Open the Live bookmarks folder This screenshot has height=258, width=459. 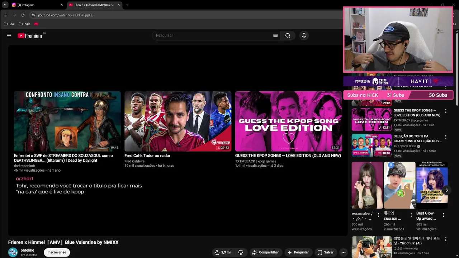click(9, 24)
